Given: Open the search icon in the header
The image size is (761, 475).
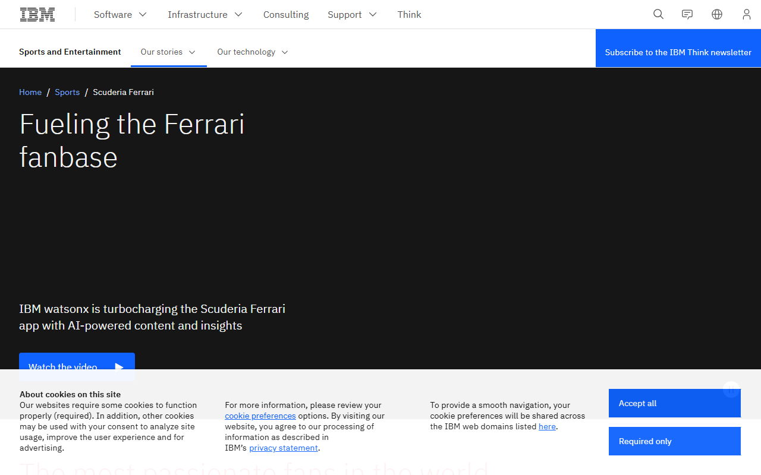Looking at the screenshot, I should tap(658, 14).
